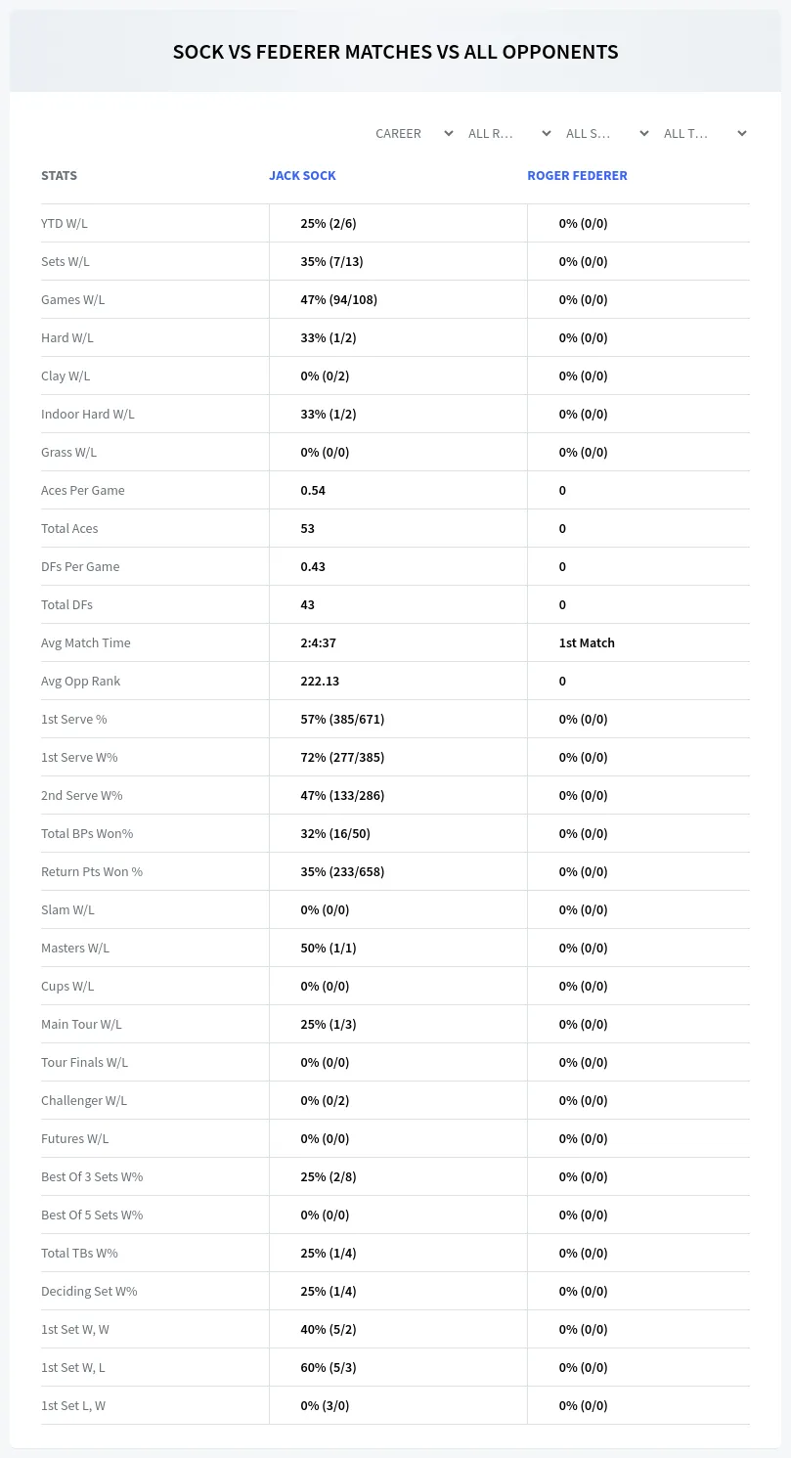Click Federer's 1st Match value

587,642
